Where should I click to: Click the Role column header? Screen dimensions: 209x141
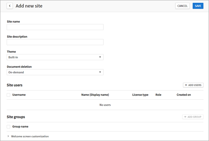(x=158, y=95)
